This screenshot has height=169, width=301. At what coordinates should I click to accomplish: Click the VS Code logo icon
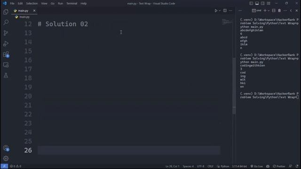tap(5, 3)
